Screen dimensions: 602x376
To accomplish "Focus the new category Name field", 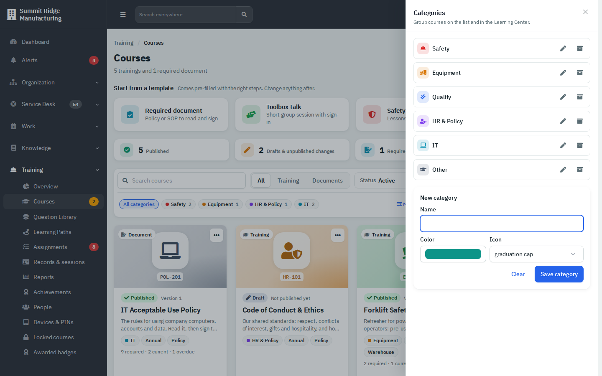I will pyautogui.click(x=502, y=224).
